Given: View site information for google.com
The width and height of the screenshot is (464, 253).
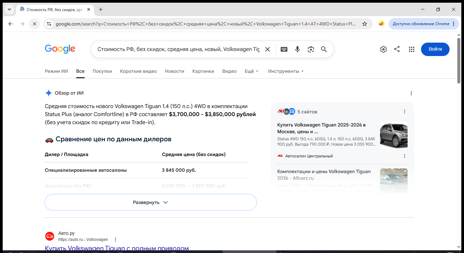Looking at the screenshot, I should click(49, 24).
